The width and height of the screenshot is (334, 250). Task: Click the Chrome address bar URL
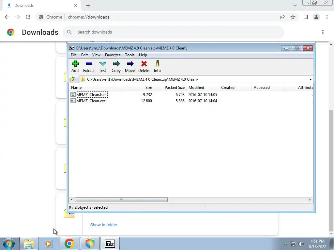coord(89,17)
